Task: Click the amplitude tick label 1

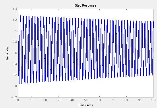Action: [16, 31]
